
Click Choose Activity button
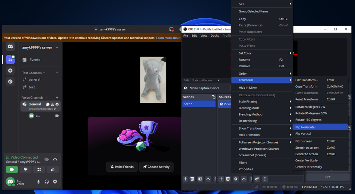coord(156,167)
